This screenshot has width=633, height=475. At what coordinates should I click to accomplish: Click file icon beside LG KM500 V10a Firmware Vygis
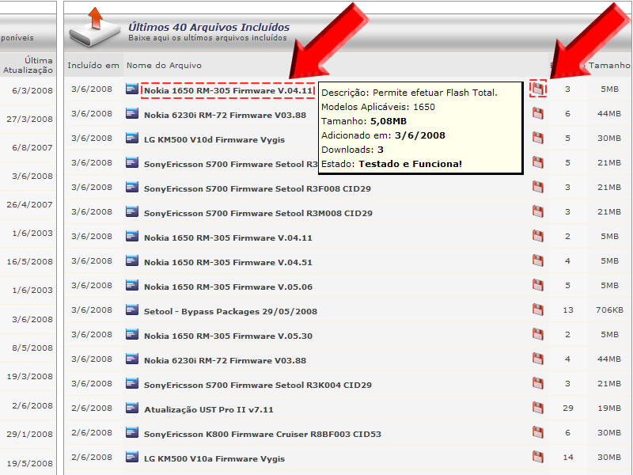tap(132, 458)
